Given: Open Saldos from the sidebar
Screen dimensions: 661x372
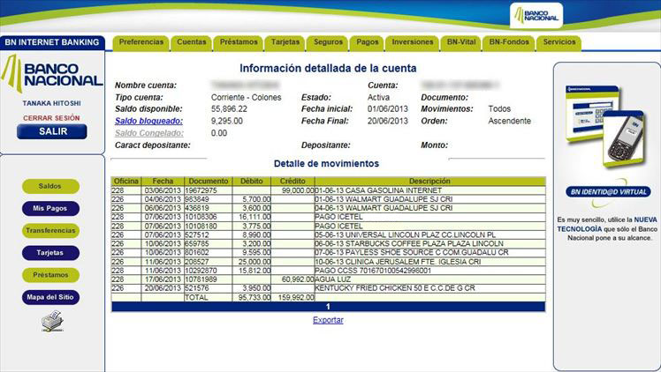Looking at the screenshot, I should pos(50,186).
